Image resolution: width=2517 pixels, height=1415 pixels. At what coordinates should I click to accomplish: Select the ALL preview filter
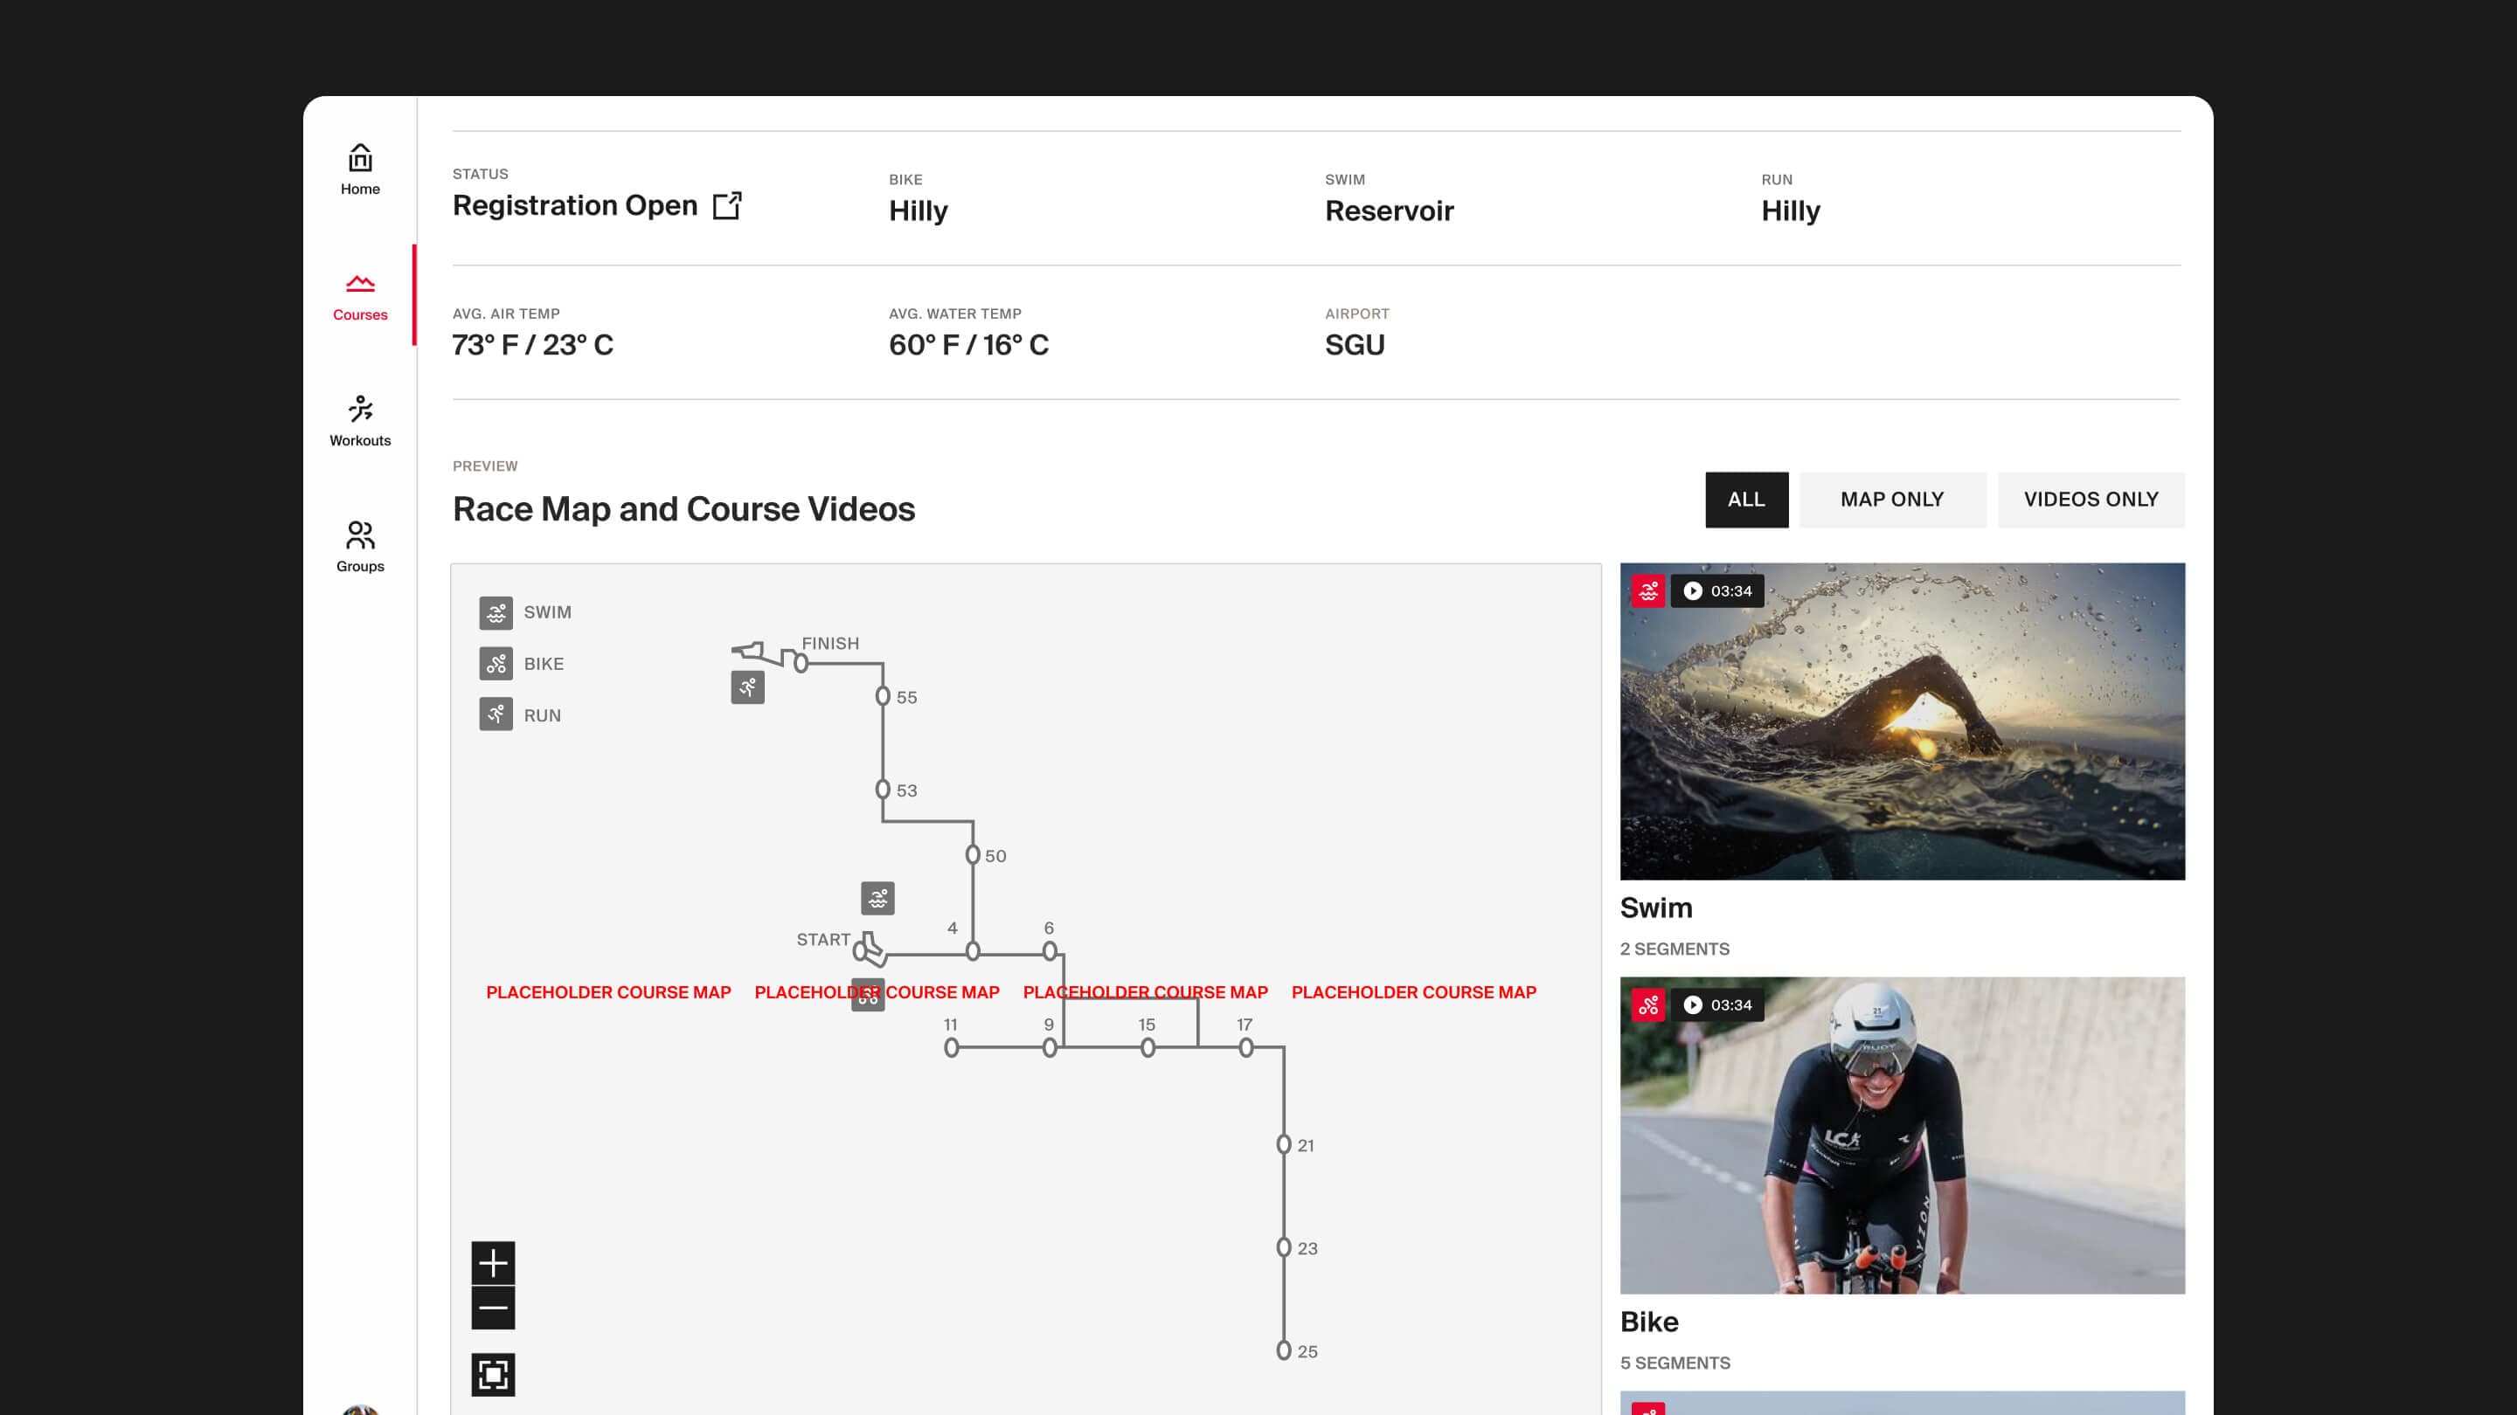1746,500
